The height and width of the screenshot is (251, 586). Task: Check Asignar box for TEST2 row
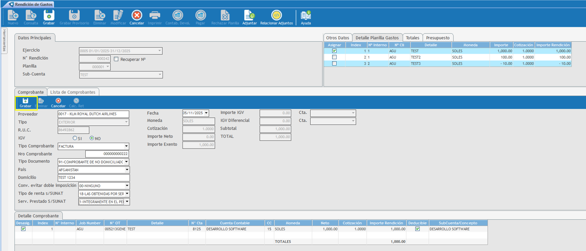334,57
